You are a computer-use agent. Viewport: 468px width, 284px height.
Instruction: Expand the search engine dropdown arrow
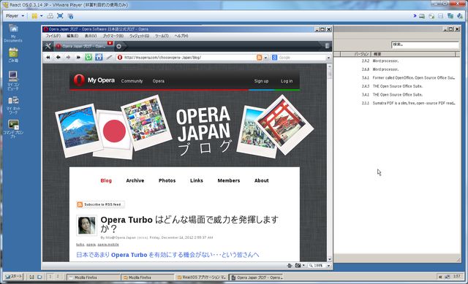(x=328, y=58)
